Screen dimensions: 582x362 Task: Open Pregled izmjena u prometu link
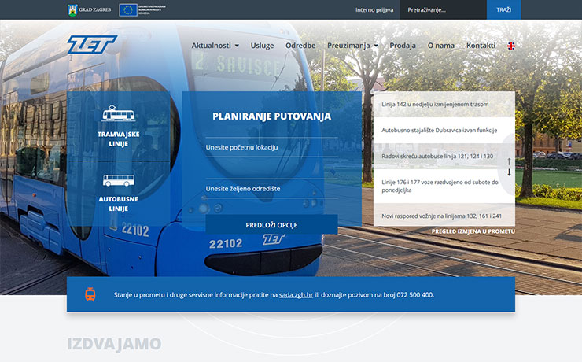(x=473, y=231)
